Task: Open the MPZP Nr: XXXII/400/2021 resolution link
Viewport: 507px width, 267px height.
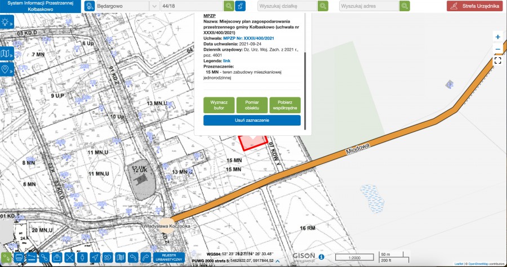Action: [x=252, y=38]
